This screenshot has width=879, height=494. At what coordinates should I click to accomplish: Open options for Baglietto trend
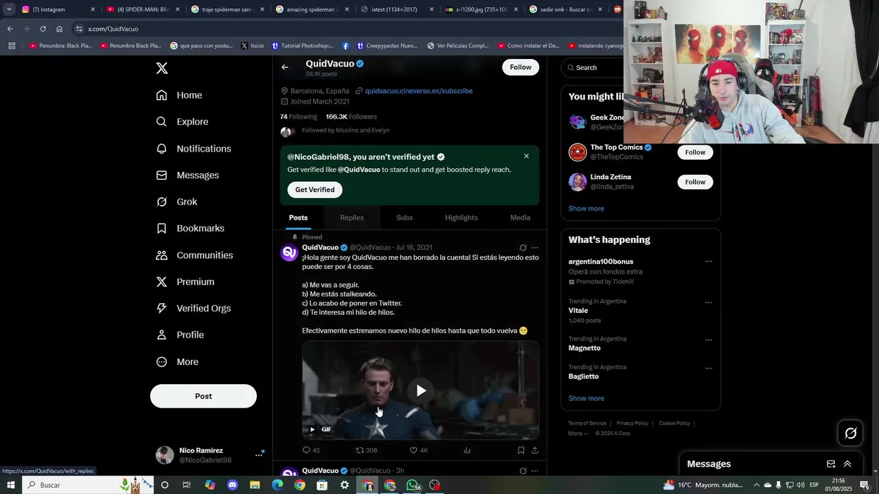coord(709,368)
